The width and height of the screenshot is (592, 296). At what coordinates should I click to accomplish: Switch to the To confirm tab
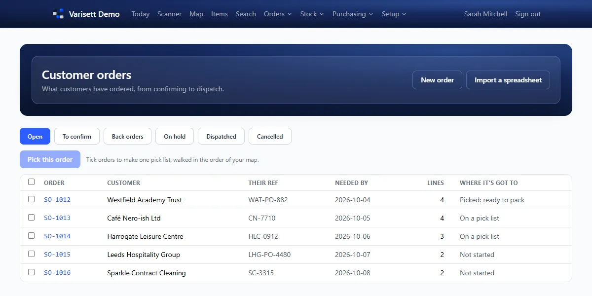pos(77,136)
